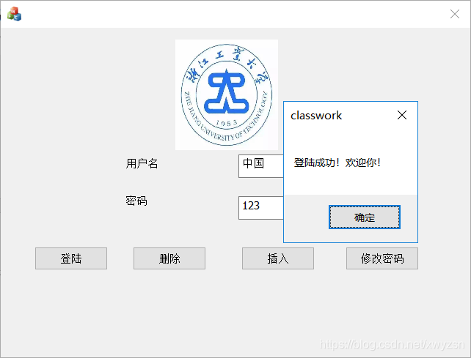Click the 修改密码 change password button
The image size is (471, 358).
382,258
